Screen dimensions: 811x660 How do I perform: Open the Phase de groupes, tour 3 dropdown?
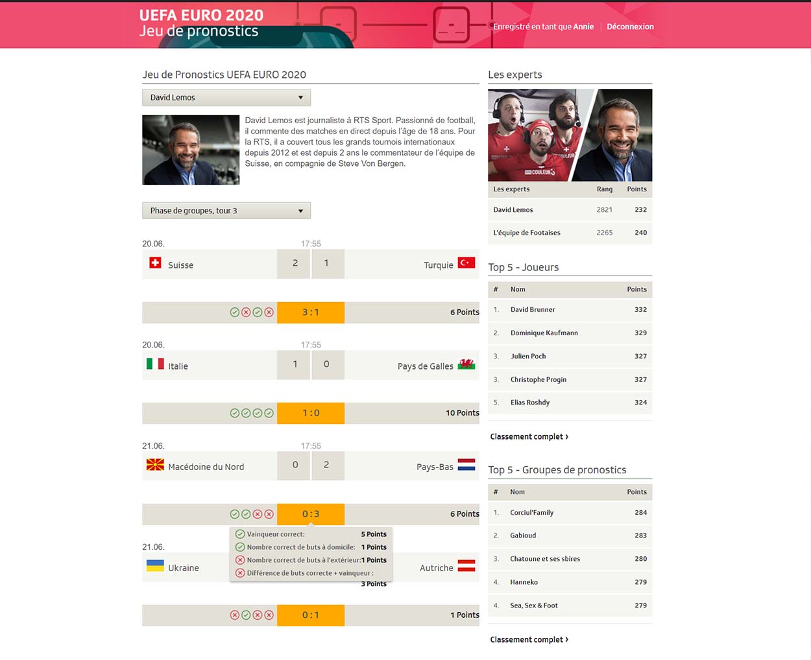tap(226, 211)
